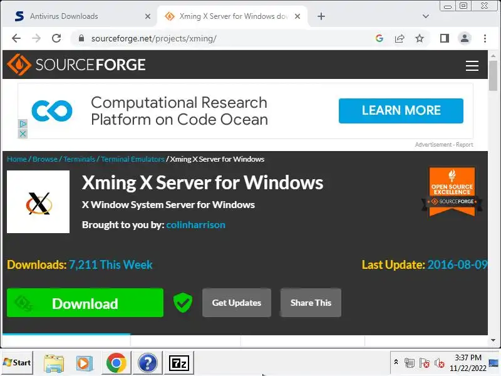This screenshot has height=376, width=501.
Task: Click the green Download button
Action: point(85,303)
